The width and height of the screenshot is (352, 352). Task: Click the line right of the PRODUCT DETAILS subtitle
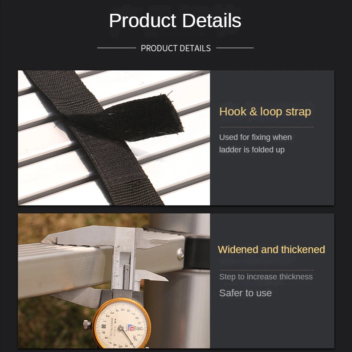pyautogui.click(x=235, y=48)
